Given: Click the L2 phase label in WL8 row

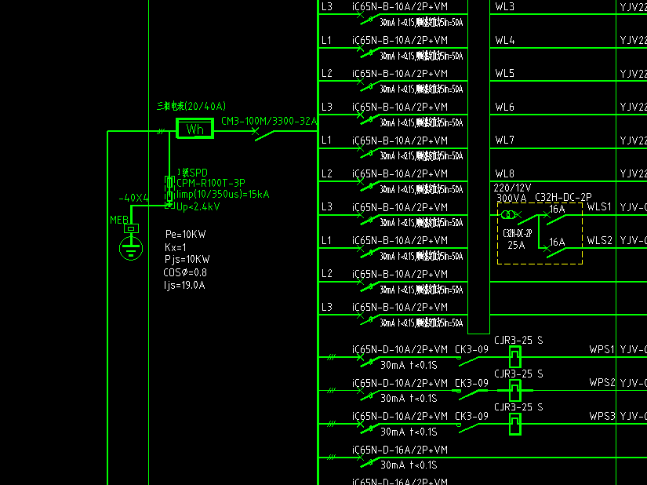Looking at the screenshot, I should [x=327, y=173].
